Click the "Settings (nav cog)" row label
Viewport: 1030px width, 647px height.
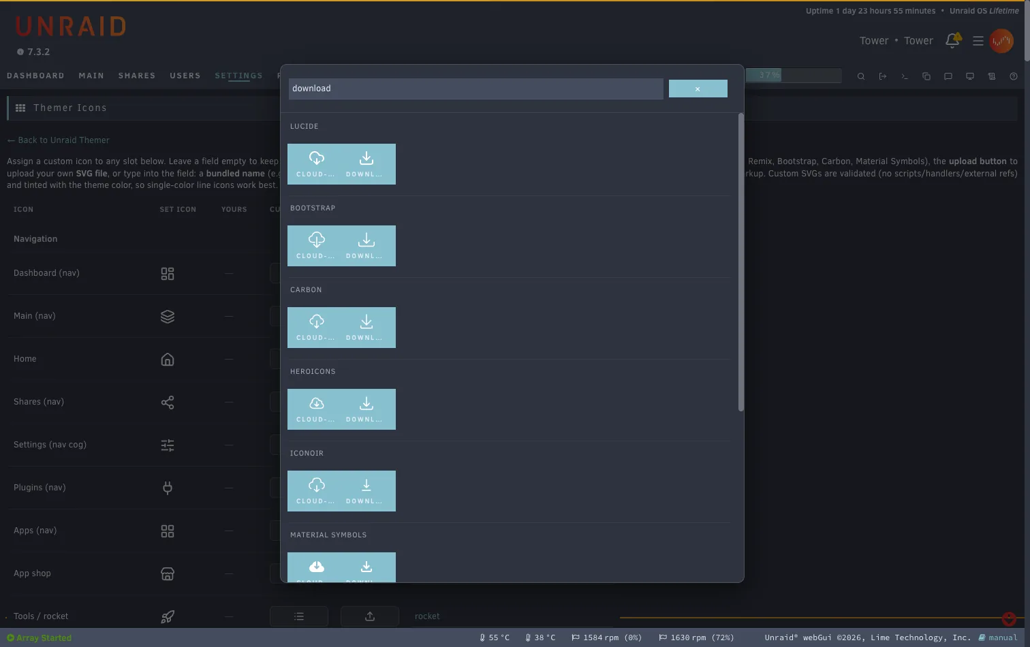pyautogui.click(x=50, y=445)
